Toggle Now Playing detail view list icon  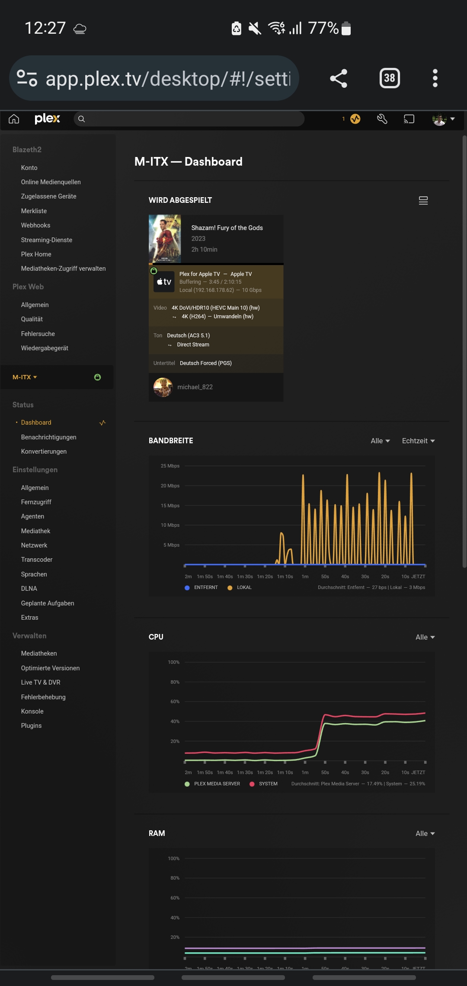click(423, 201)
